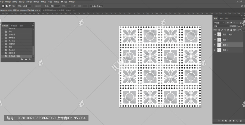The width and height of the screenshot is (245, 125).
Task: Filter layers by pixel layer icon
Action: click(x=228, y=23)
